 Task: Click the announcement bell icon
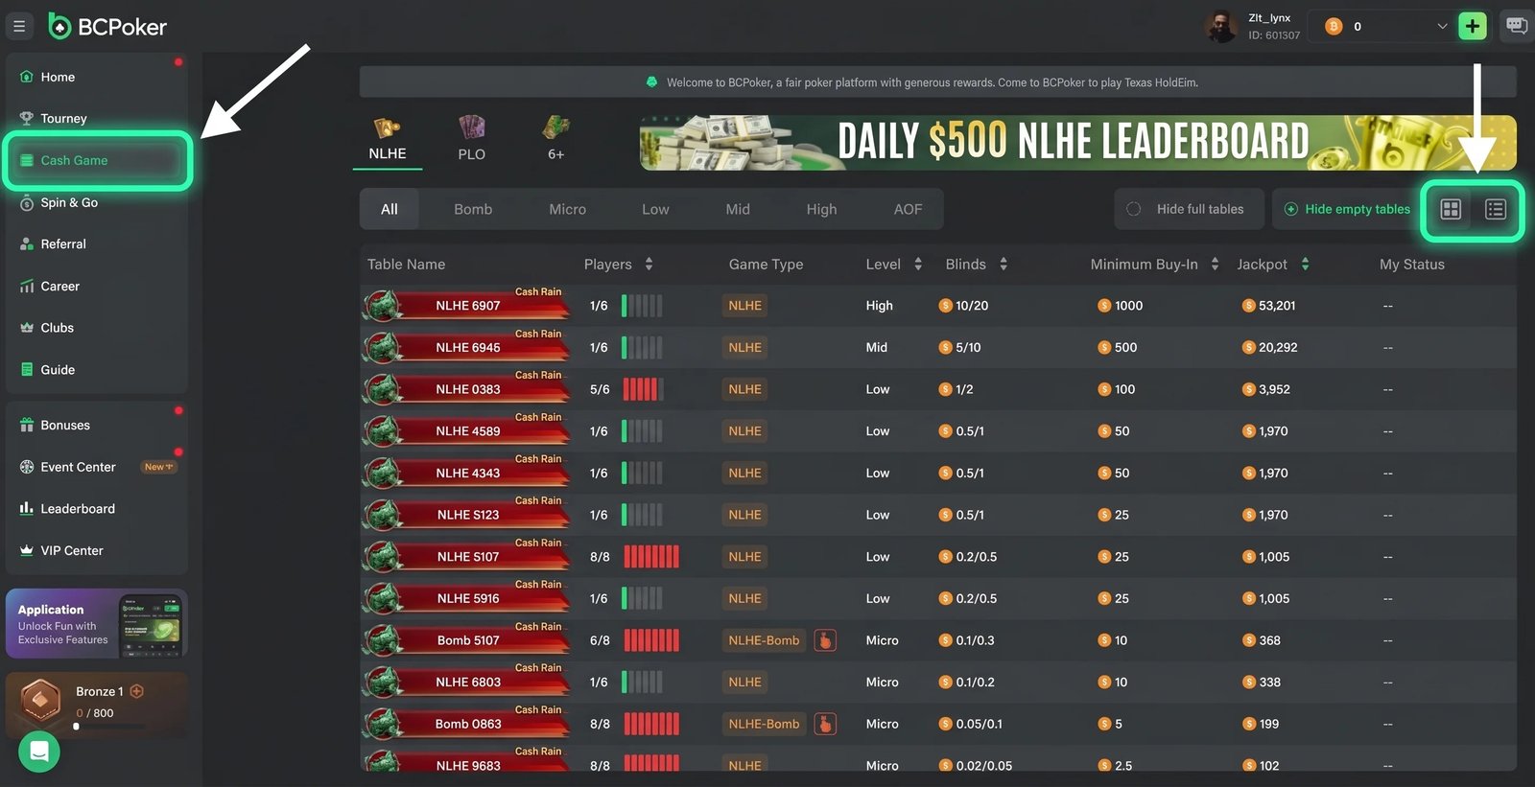[x=652, y=82]
